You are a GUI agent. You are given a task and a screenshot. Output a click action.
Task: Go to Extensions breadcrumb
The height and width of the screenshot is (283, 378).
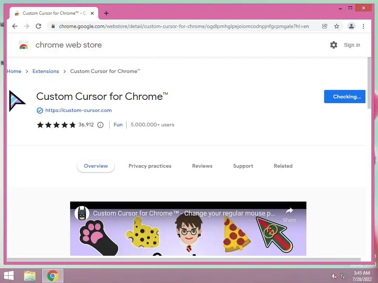(45, 71)
